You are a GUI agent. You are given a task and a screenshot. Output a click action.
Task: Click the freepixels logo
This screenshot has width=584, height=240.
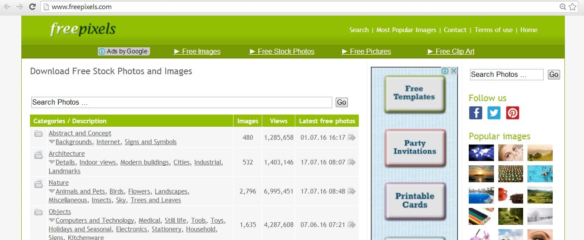83,29
